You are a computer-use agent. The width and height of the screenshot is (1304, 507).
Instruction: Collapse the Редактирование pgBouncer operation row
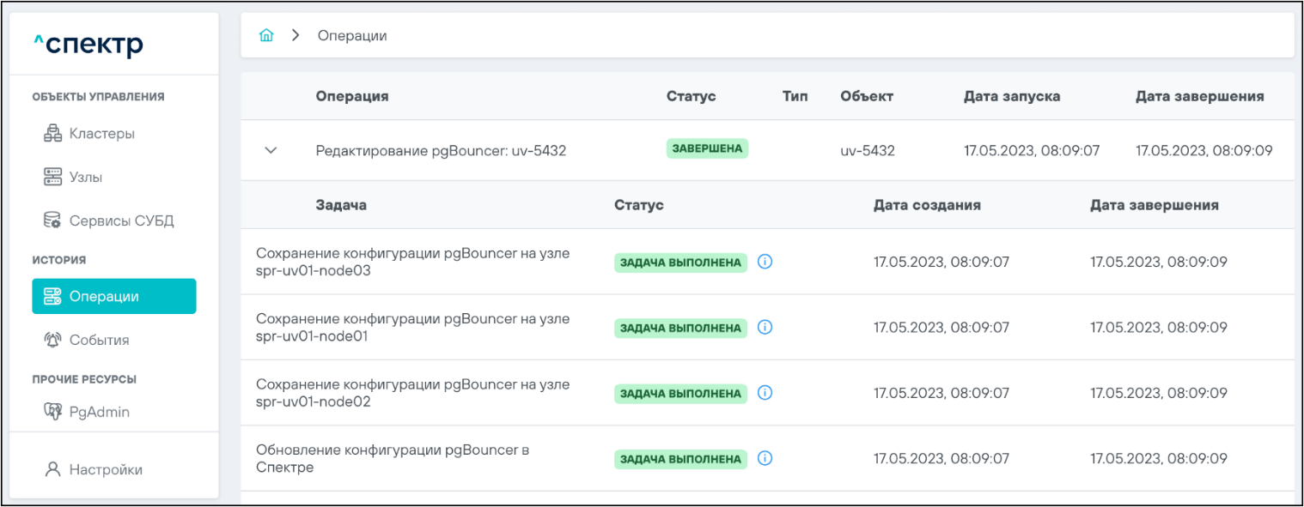click(271, 150)
